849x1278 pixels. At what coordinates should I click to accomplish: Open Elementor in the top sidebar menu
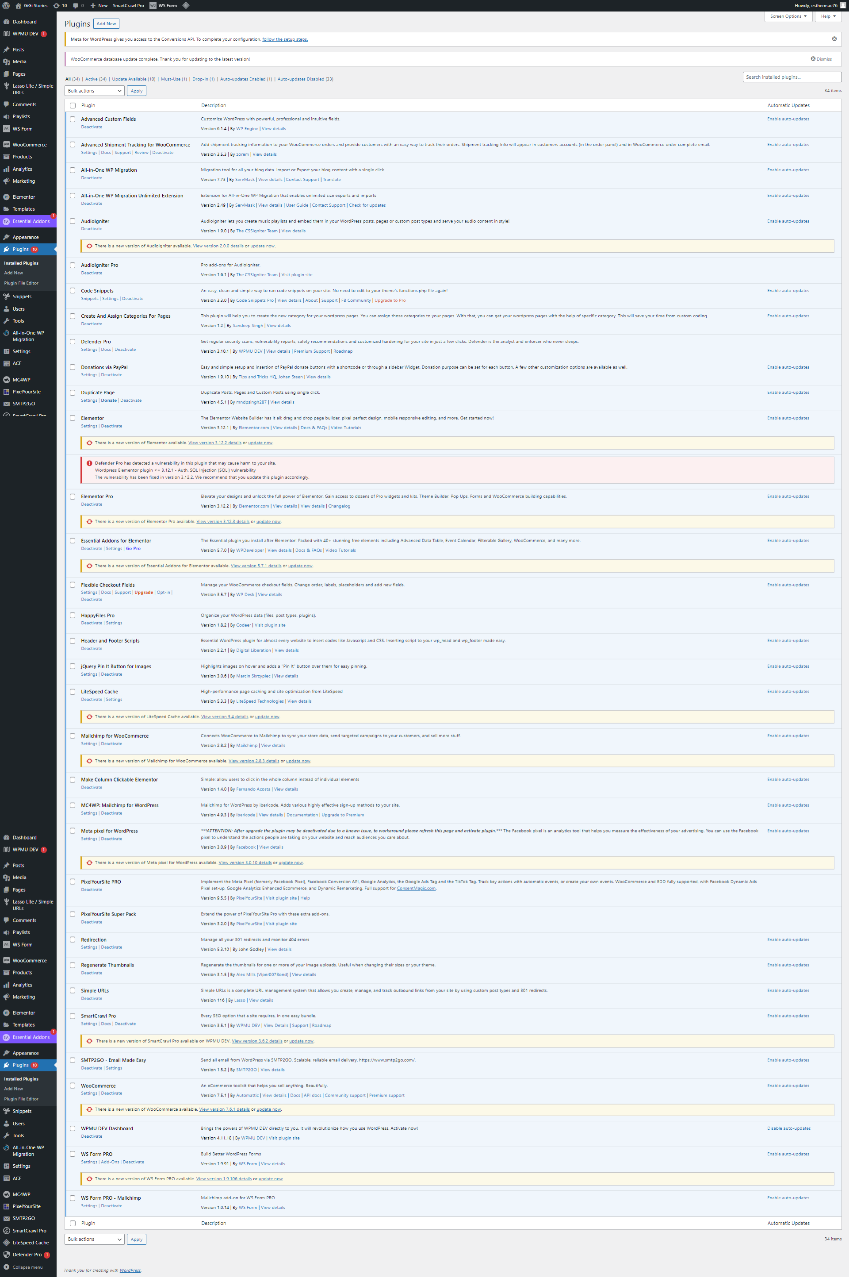(x=23, y=196)
